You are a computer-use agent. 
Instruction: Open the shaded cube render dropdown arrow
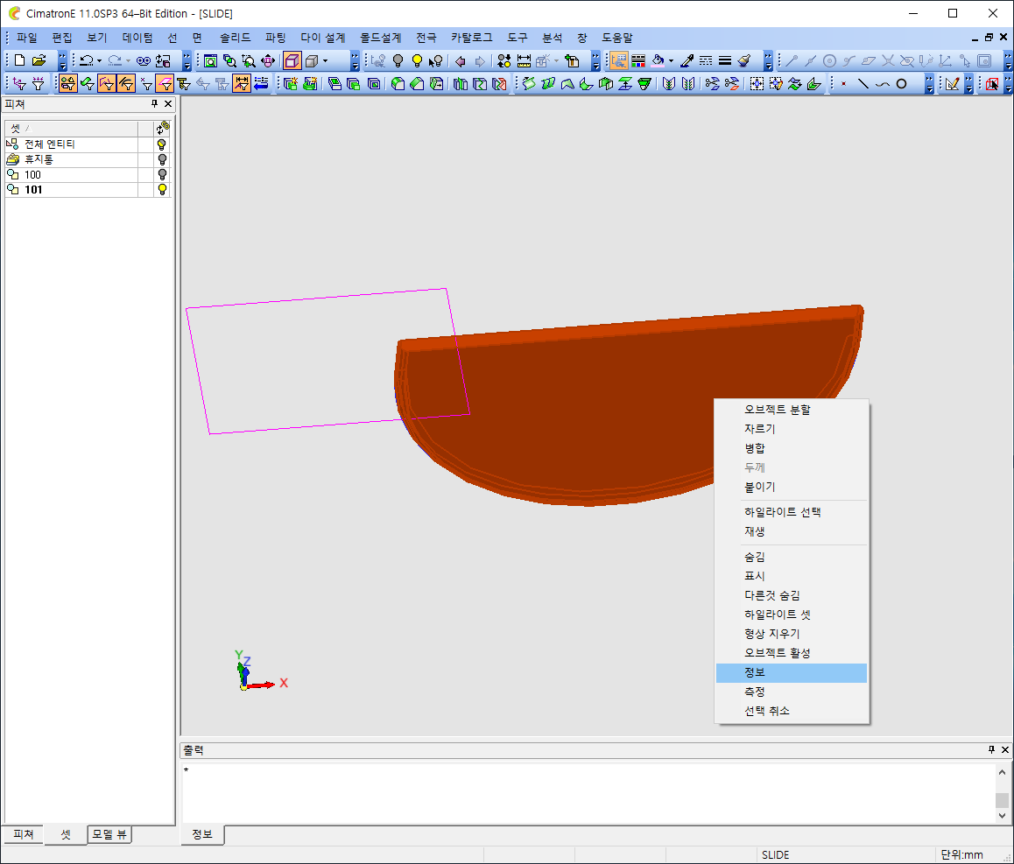[x=325, y=60]
